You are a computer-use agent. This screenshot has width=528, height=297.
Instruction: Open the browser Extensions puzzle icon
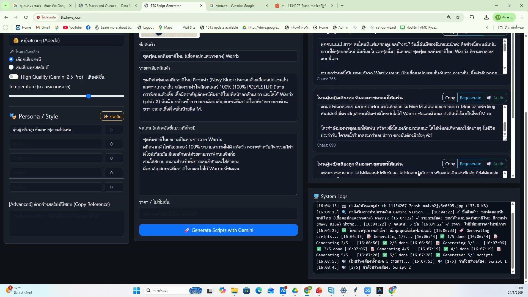472,17
